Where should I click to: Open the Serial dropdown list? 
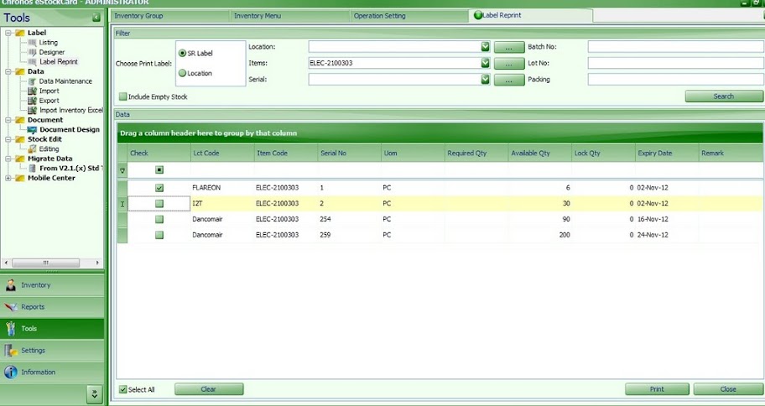click(x=485, y=79)
